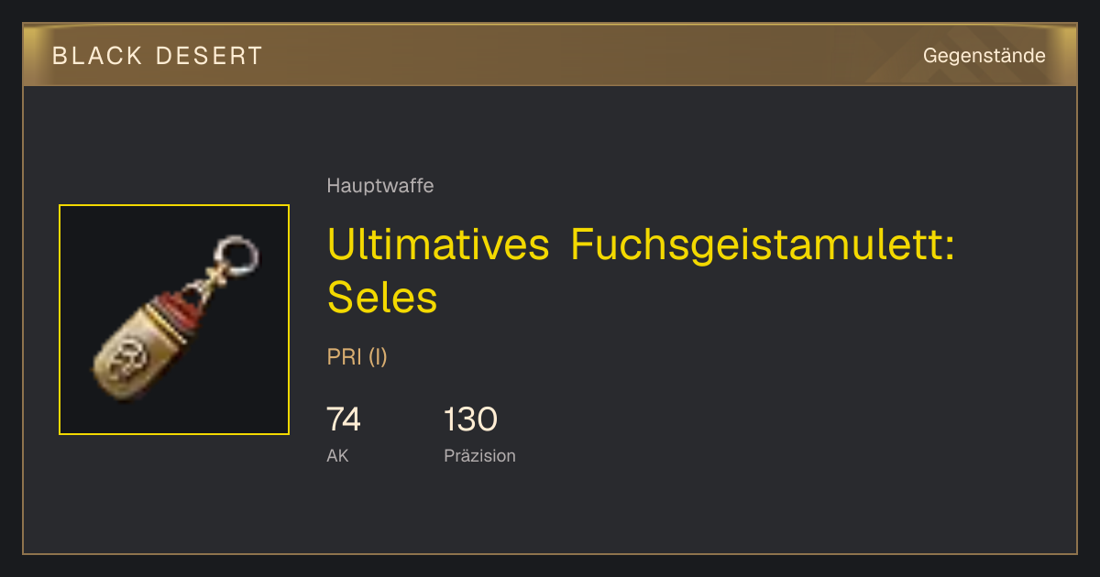
Task: Click the AK stat label
Action: coord(337,455)
